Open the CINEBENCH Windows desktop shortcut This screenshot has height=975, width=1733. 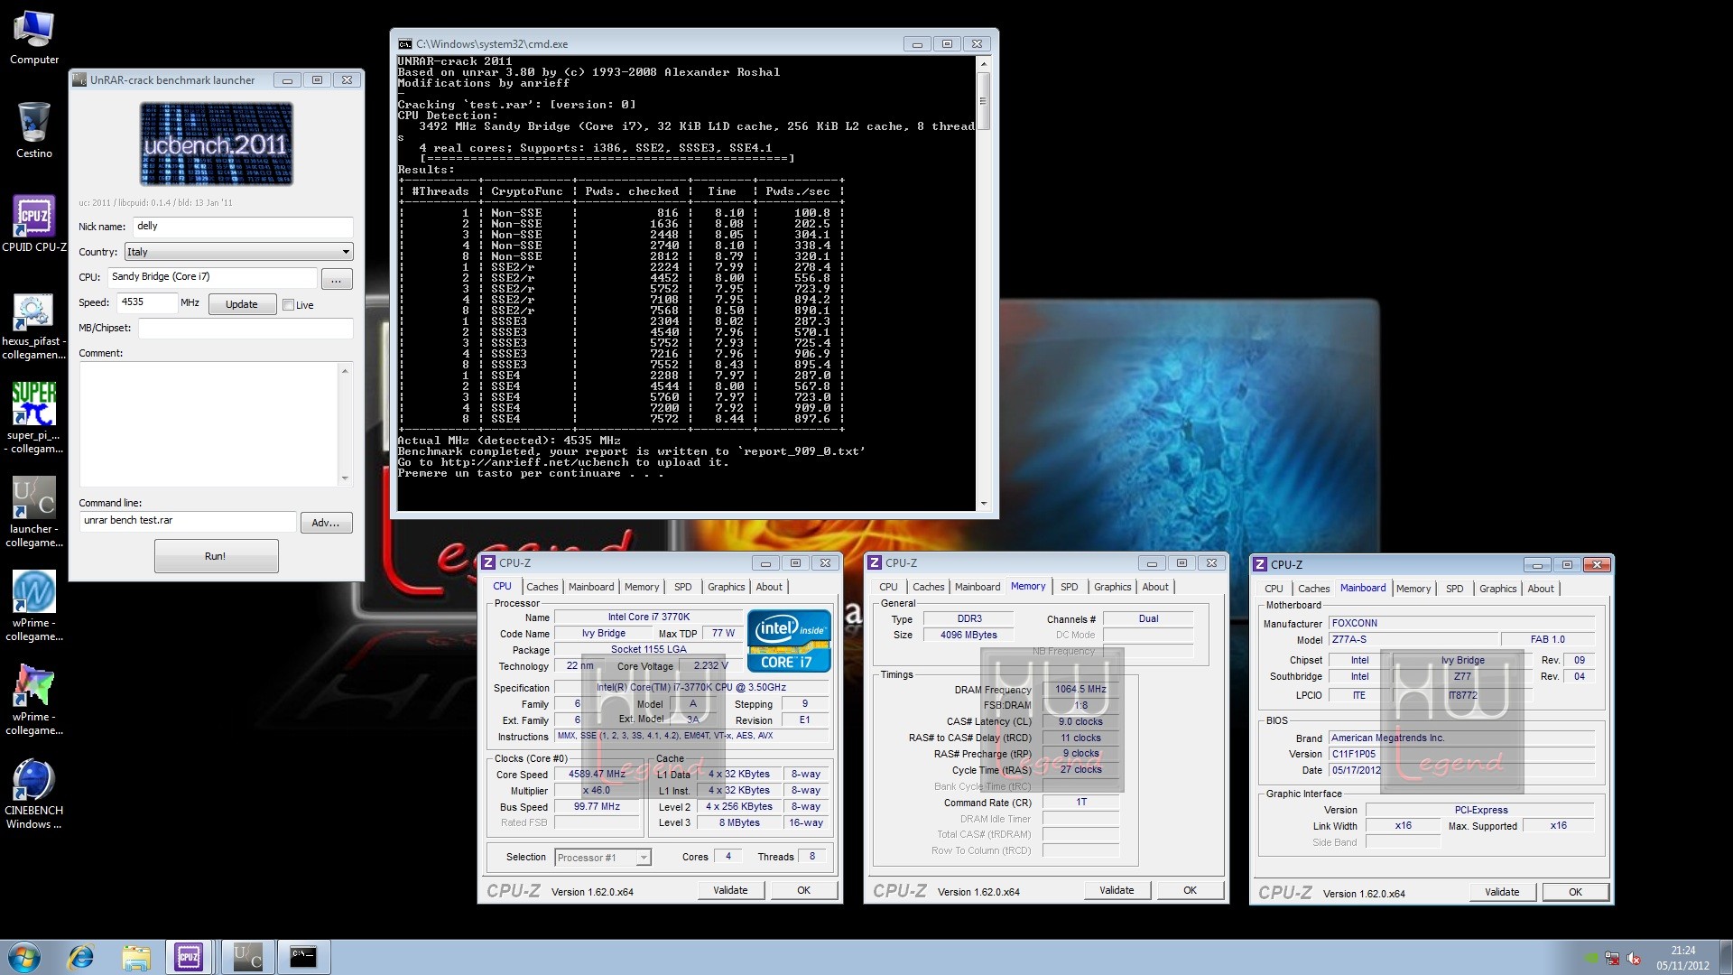click(33, 793)
